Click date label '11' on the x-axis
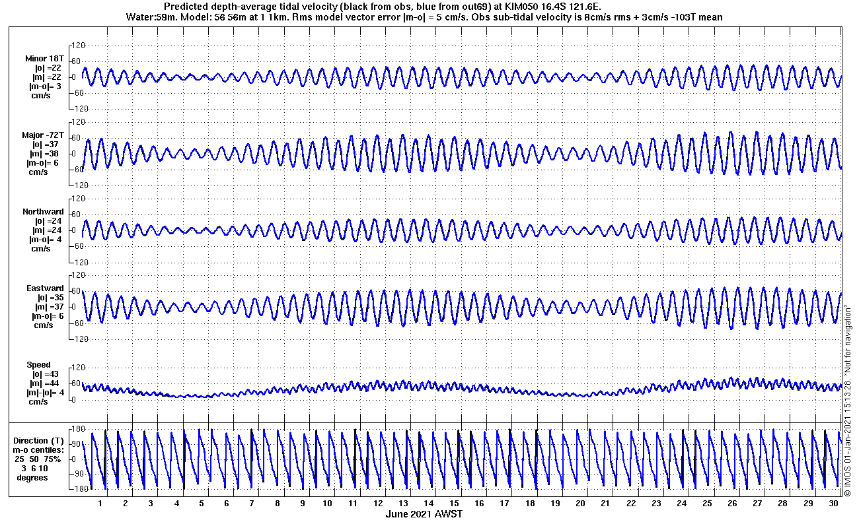The image size is (859, 528). [x=353, y=503]
